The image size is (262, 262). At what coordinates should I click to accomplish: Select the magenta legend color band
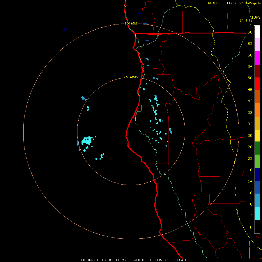257,58
